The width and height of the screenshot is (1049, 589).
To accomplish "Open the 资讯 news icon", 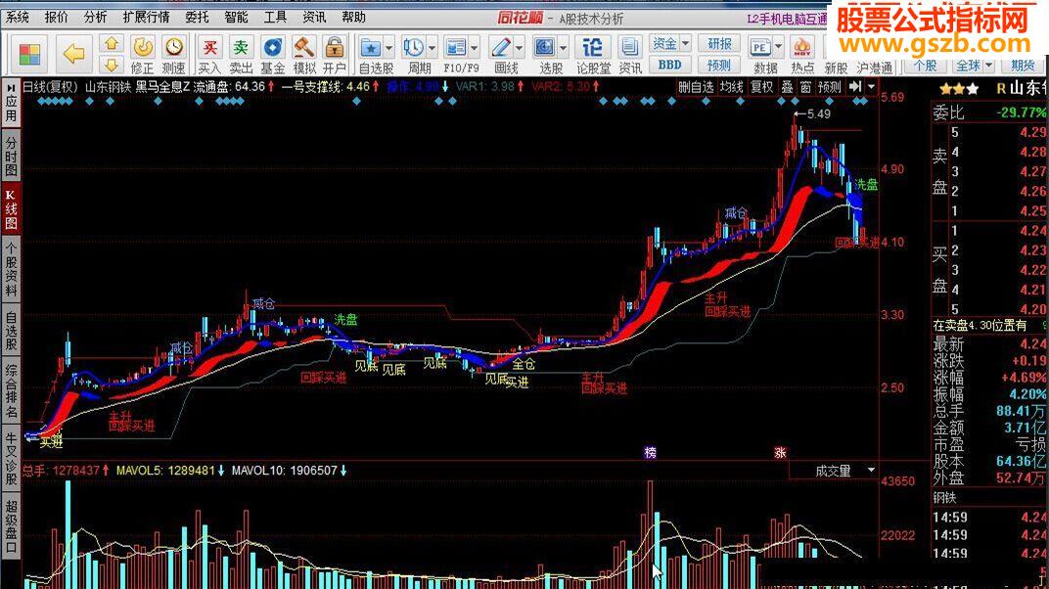I will click(629, 48).
